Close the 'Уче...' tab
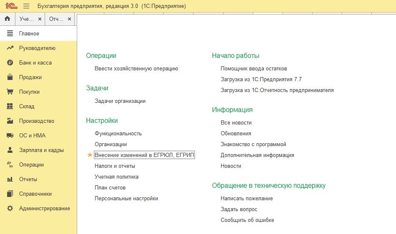Viewport: 396px width, 234px height. (x=40, y=19)
